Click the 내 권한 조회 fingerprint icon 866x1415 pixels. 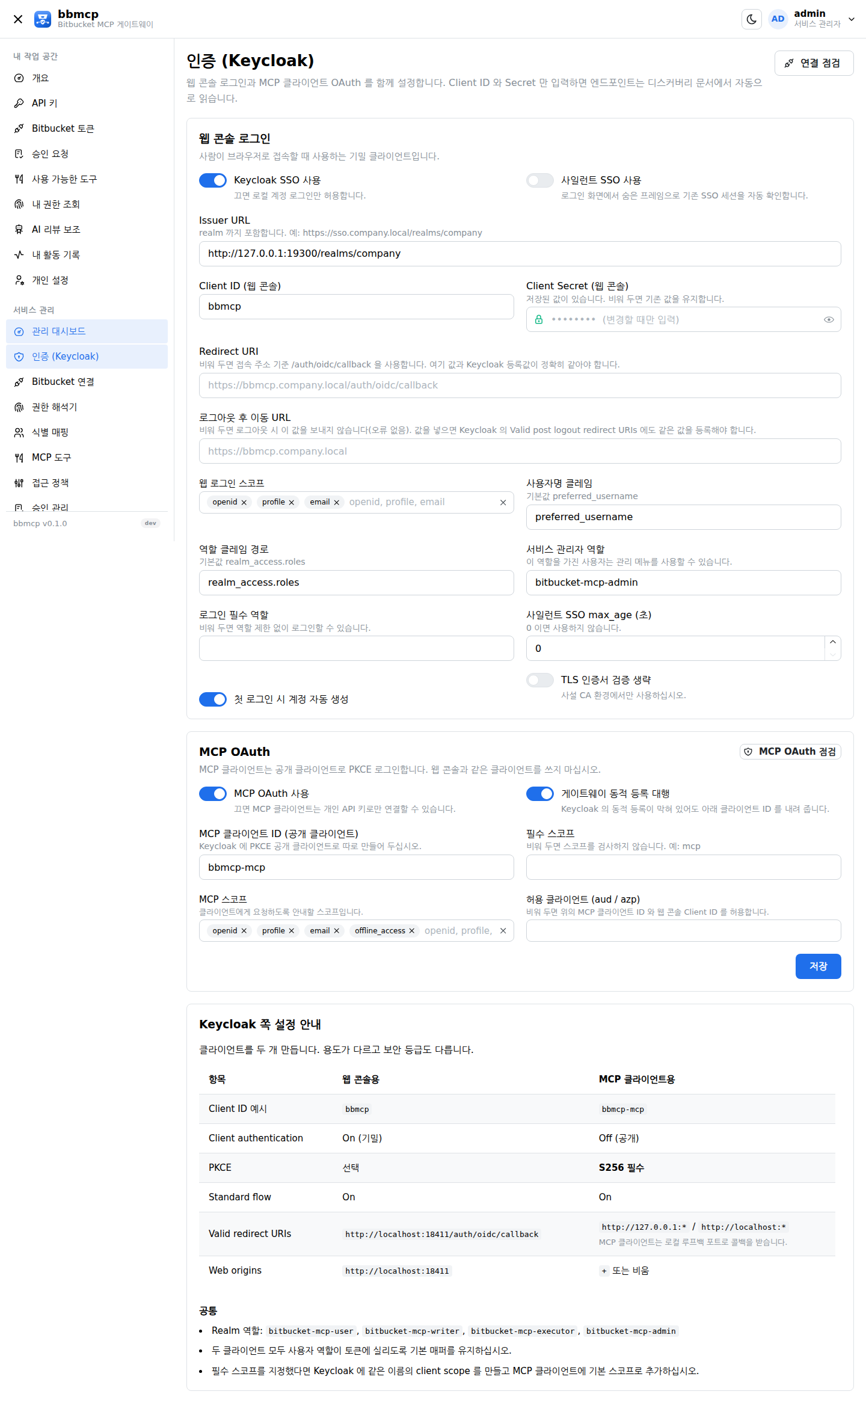point(19,204)
